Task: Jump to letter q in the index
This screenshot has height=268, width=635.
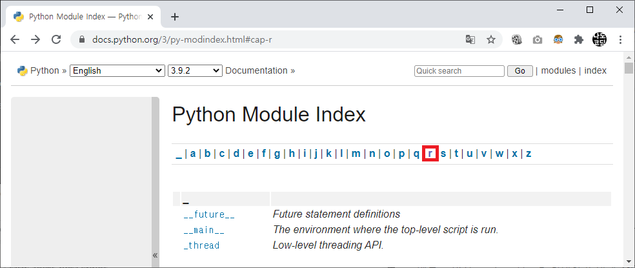Action: [416, 154]
